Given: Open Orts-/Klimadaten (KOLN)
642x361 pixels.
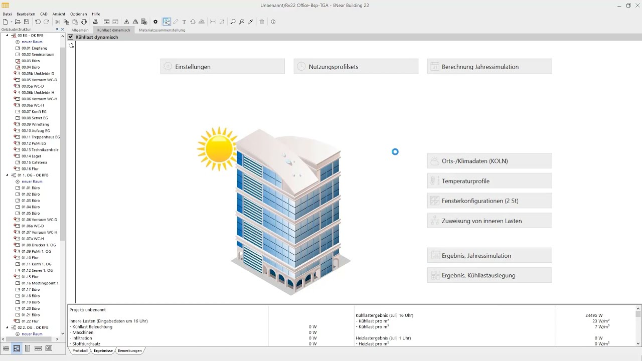Looking at the screenshot, I should coord(490,161).
